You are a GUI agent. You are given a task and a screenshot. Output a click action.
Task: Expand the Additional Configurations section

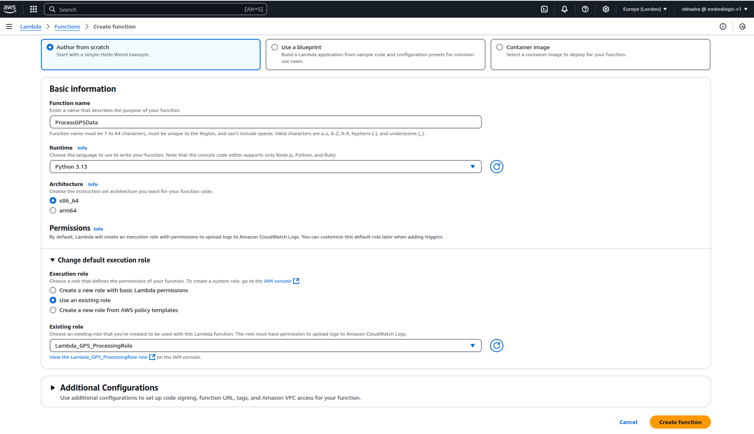[x=53, y=388]
